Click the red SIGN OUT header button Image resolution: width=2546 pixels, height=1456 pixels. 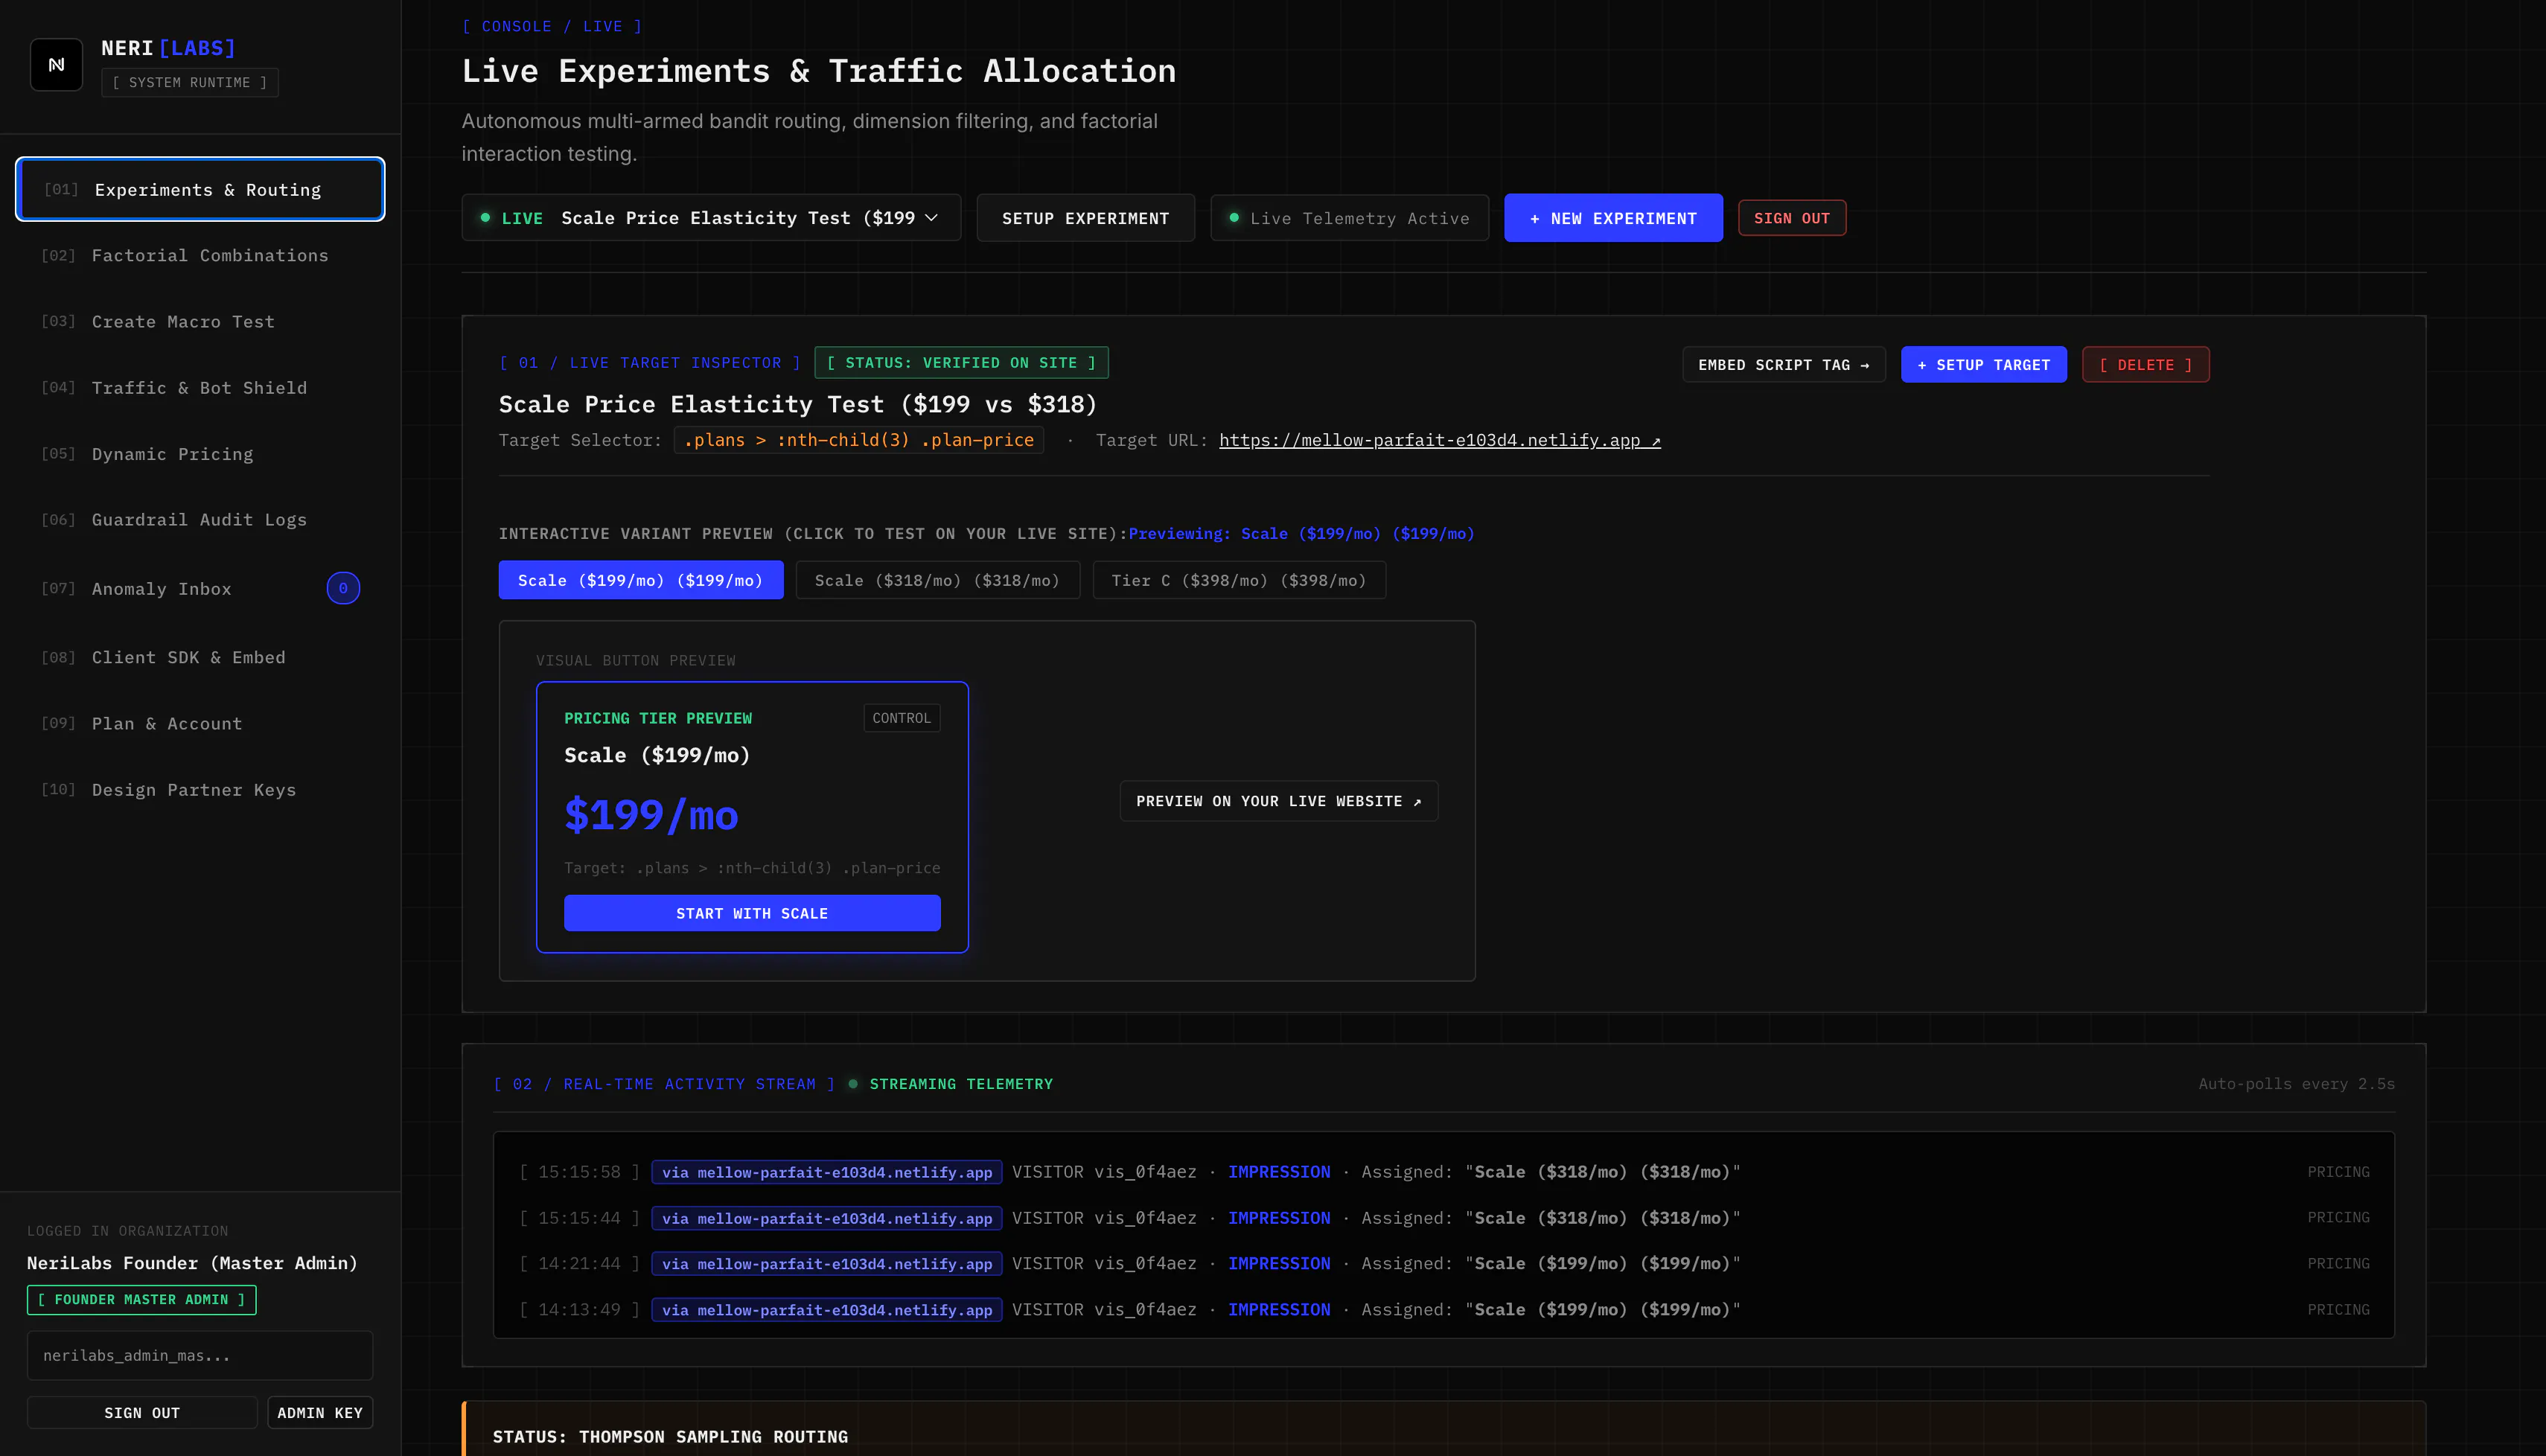coord(1792,218)
